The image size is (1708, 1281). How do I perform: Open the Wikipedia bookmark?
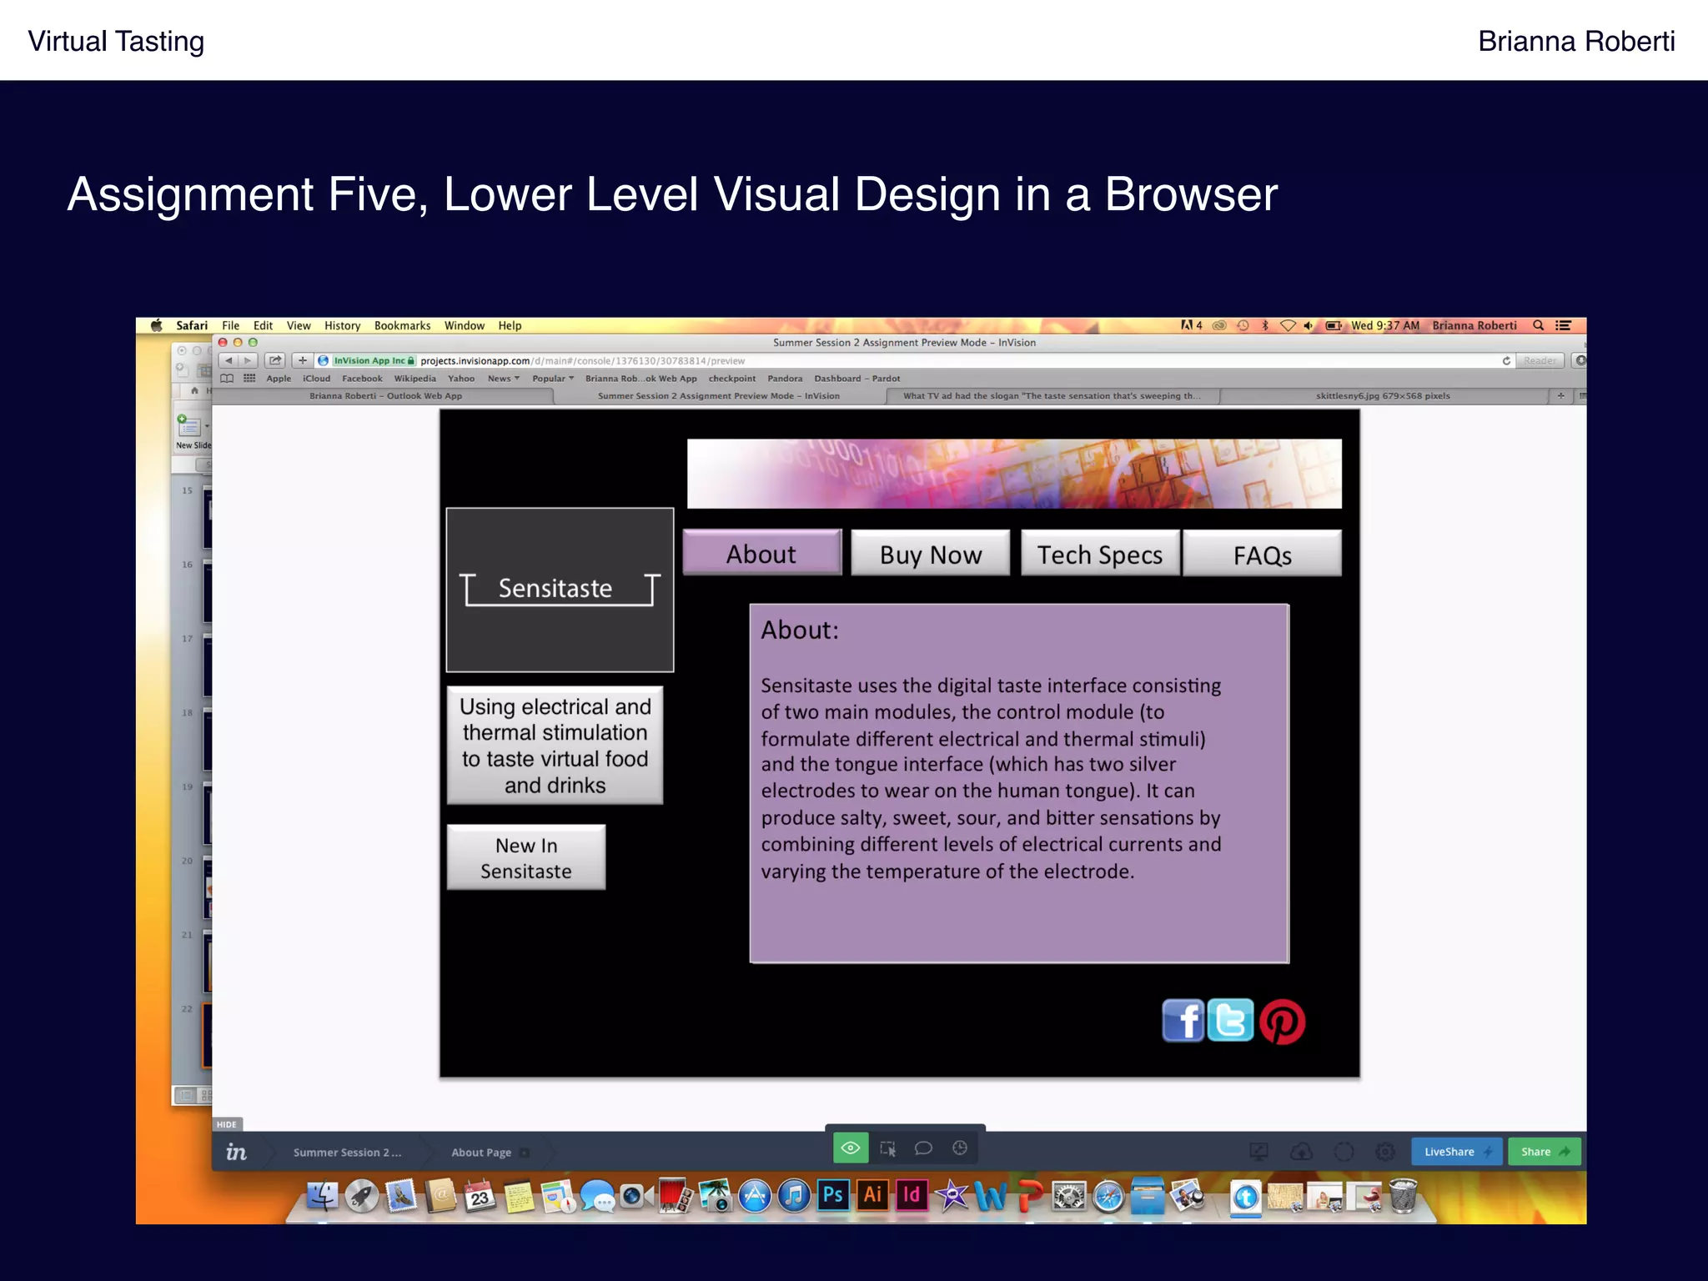pyautogui.click(x=414, y=379)
